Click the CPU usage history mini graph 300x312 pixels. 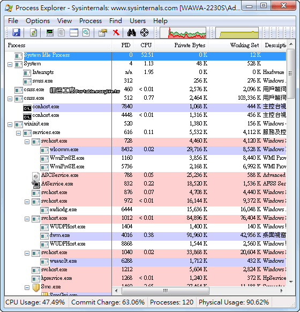pyautogui.click(x=183, y=33)
